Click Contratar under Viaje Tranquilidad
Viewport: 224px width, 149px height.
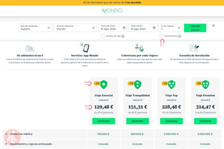[137, 121]
